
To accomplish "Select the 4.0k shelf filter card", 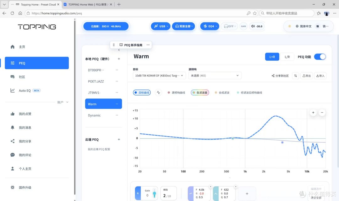I will pyautogui.click(x=199, y=193).
